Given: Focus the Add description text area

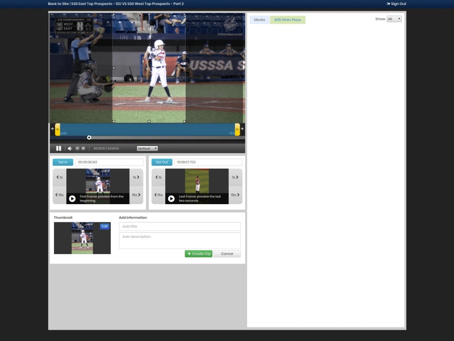Looking at the screenshot, I should pyautogui.click(x=180, y=241).
